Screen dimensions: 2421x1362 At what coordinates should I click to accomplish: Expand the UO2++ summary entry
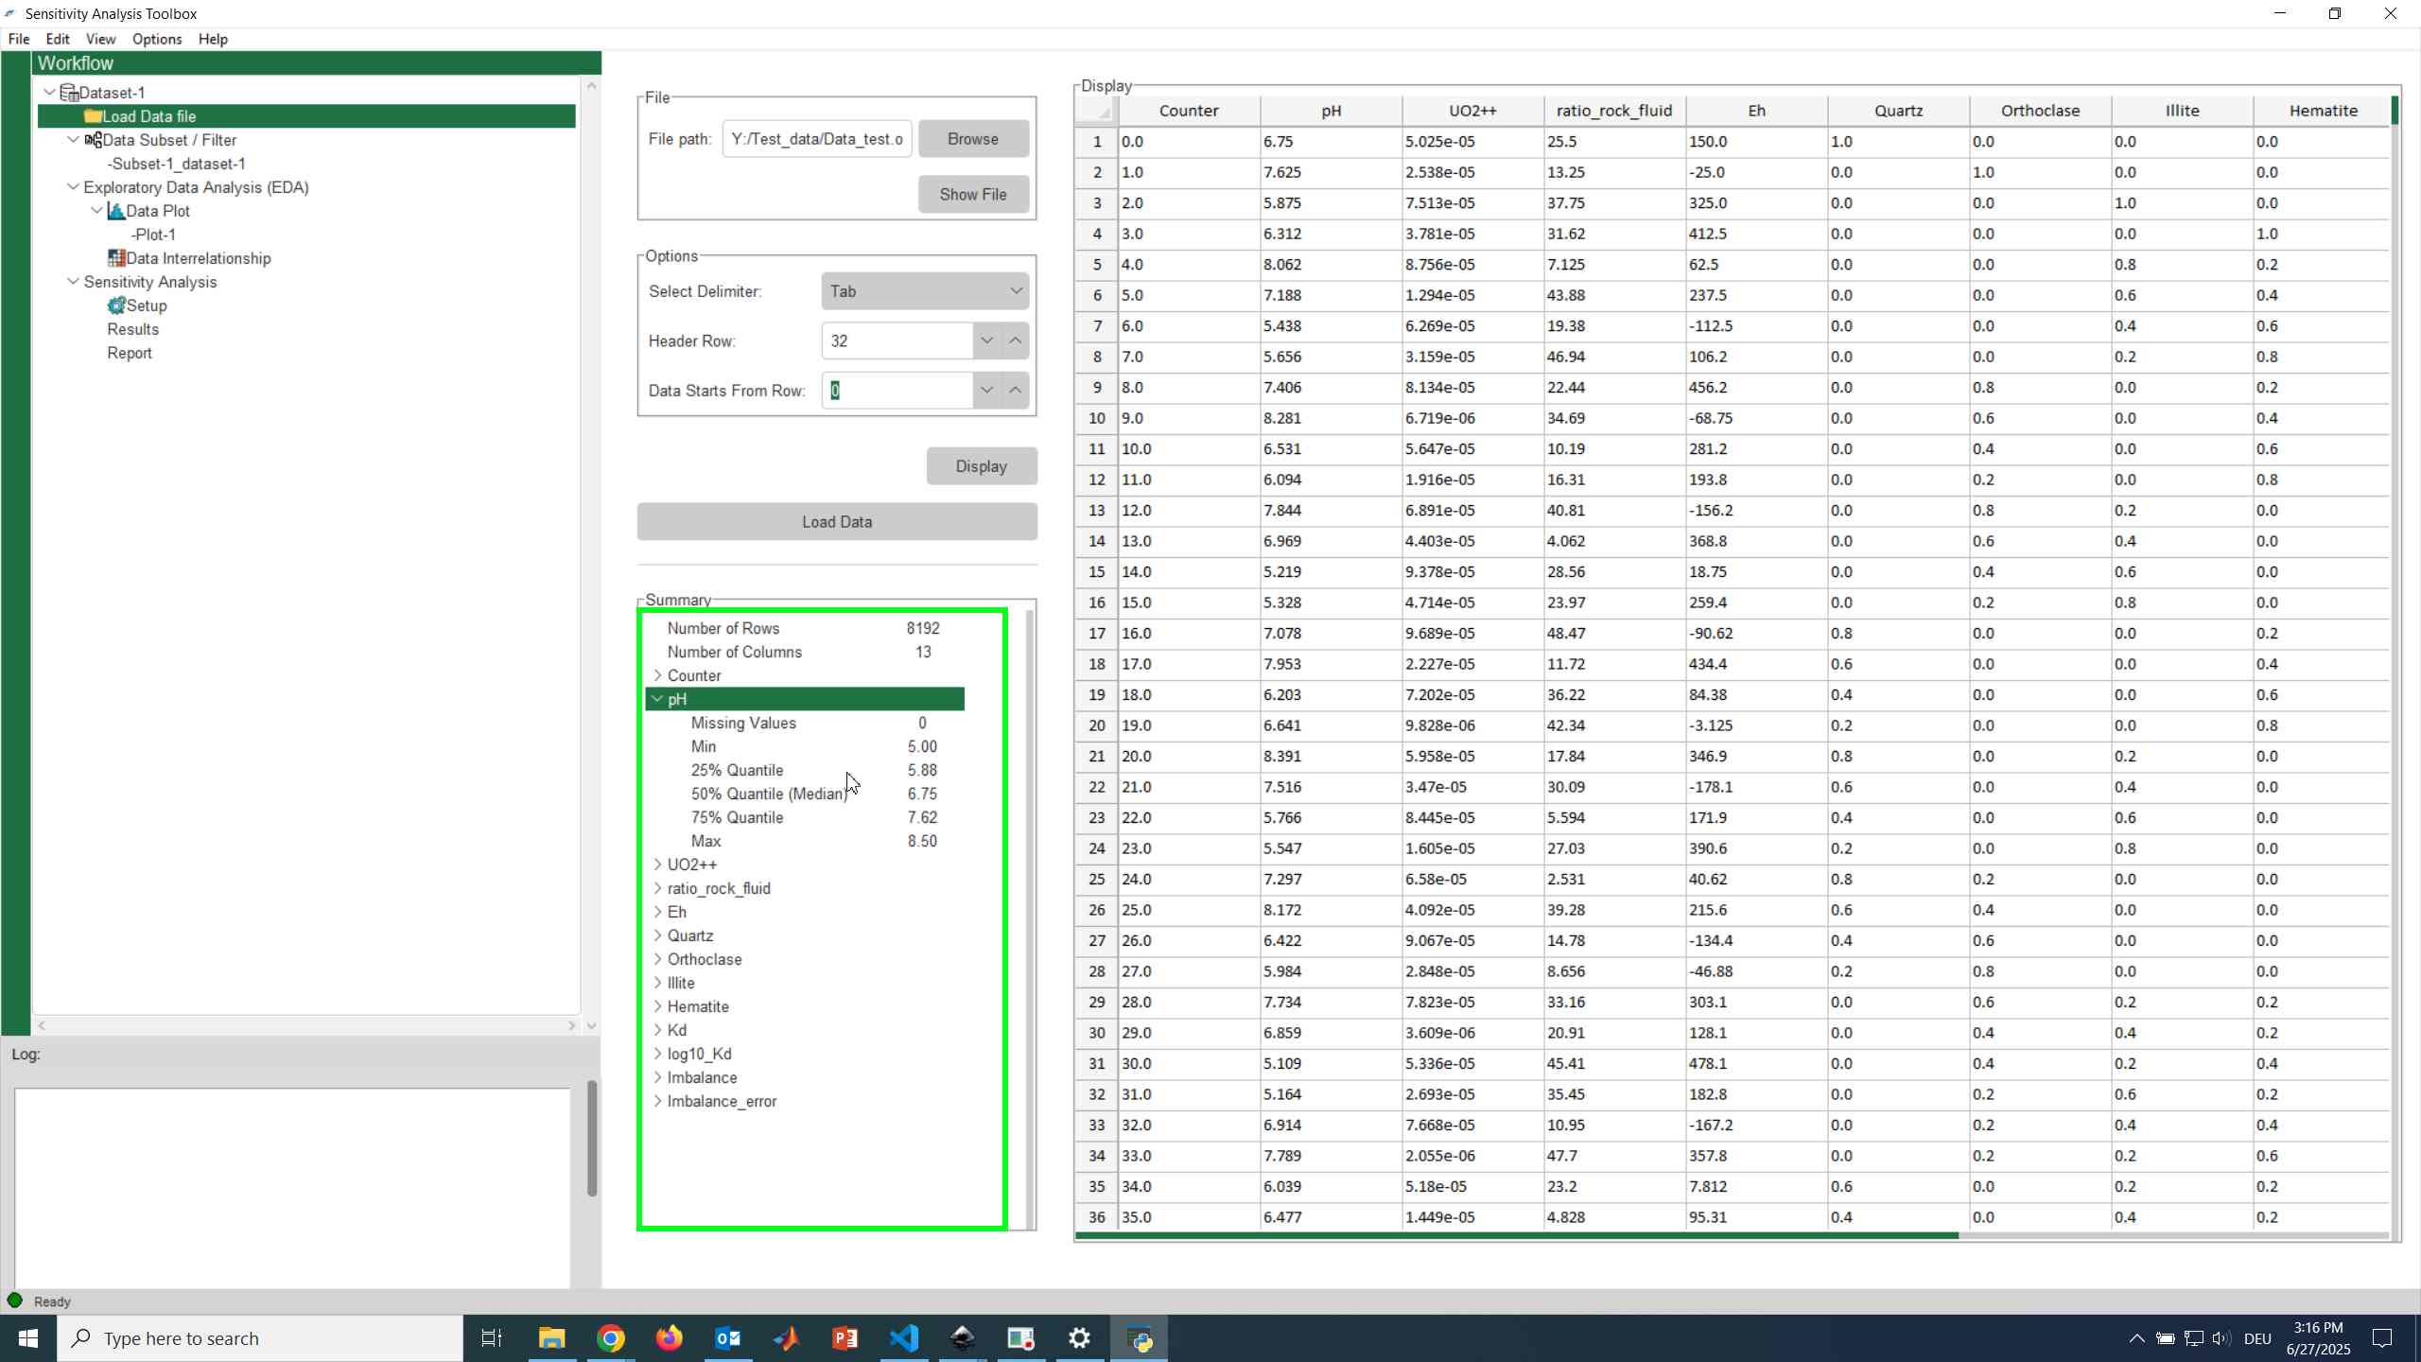click(657, 864)
